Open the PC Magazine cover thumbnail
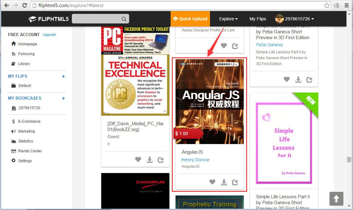 tap(135, 71)
